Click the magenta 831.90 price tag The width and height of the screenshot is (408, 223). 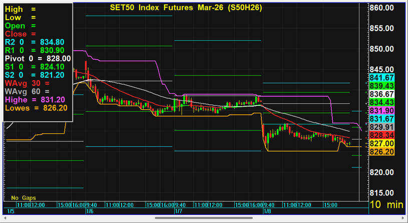(x=381, y=110)
